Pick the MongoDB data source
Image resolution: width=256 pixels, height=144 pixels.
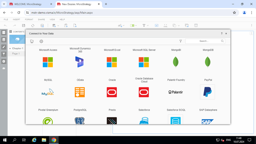pyautogui.click(x=208, y=62)
